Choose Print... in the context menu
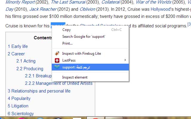This screenshot has width=191, height=119. tap(67, 43)
